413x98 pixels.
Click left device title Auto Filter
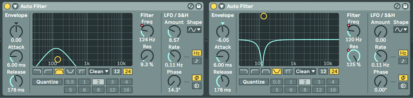[x=33, y=6]
